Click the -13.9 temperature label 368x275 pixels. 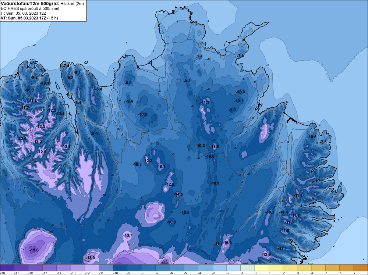click(91, 258)
